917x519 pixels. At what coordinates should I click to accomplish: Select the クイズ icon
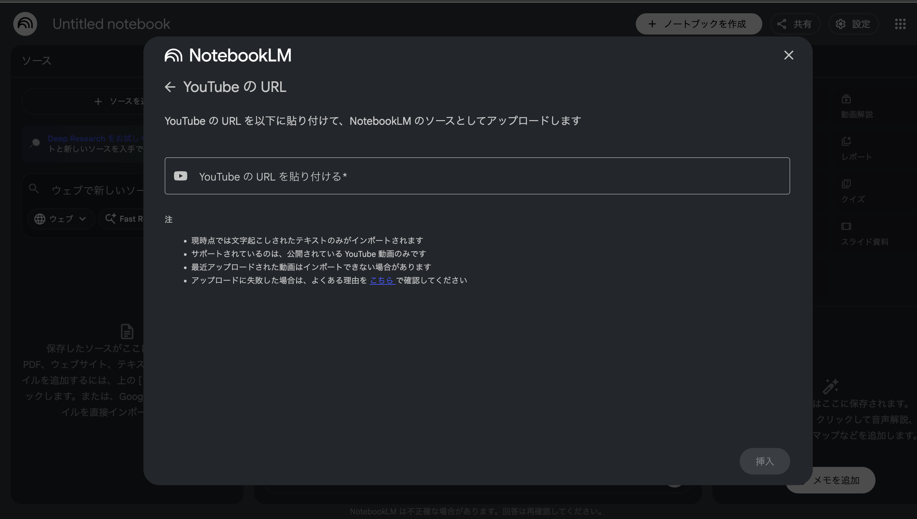point(846,184)
